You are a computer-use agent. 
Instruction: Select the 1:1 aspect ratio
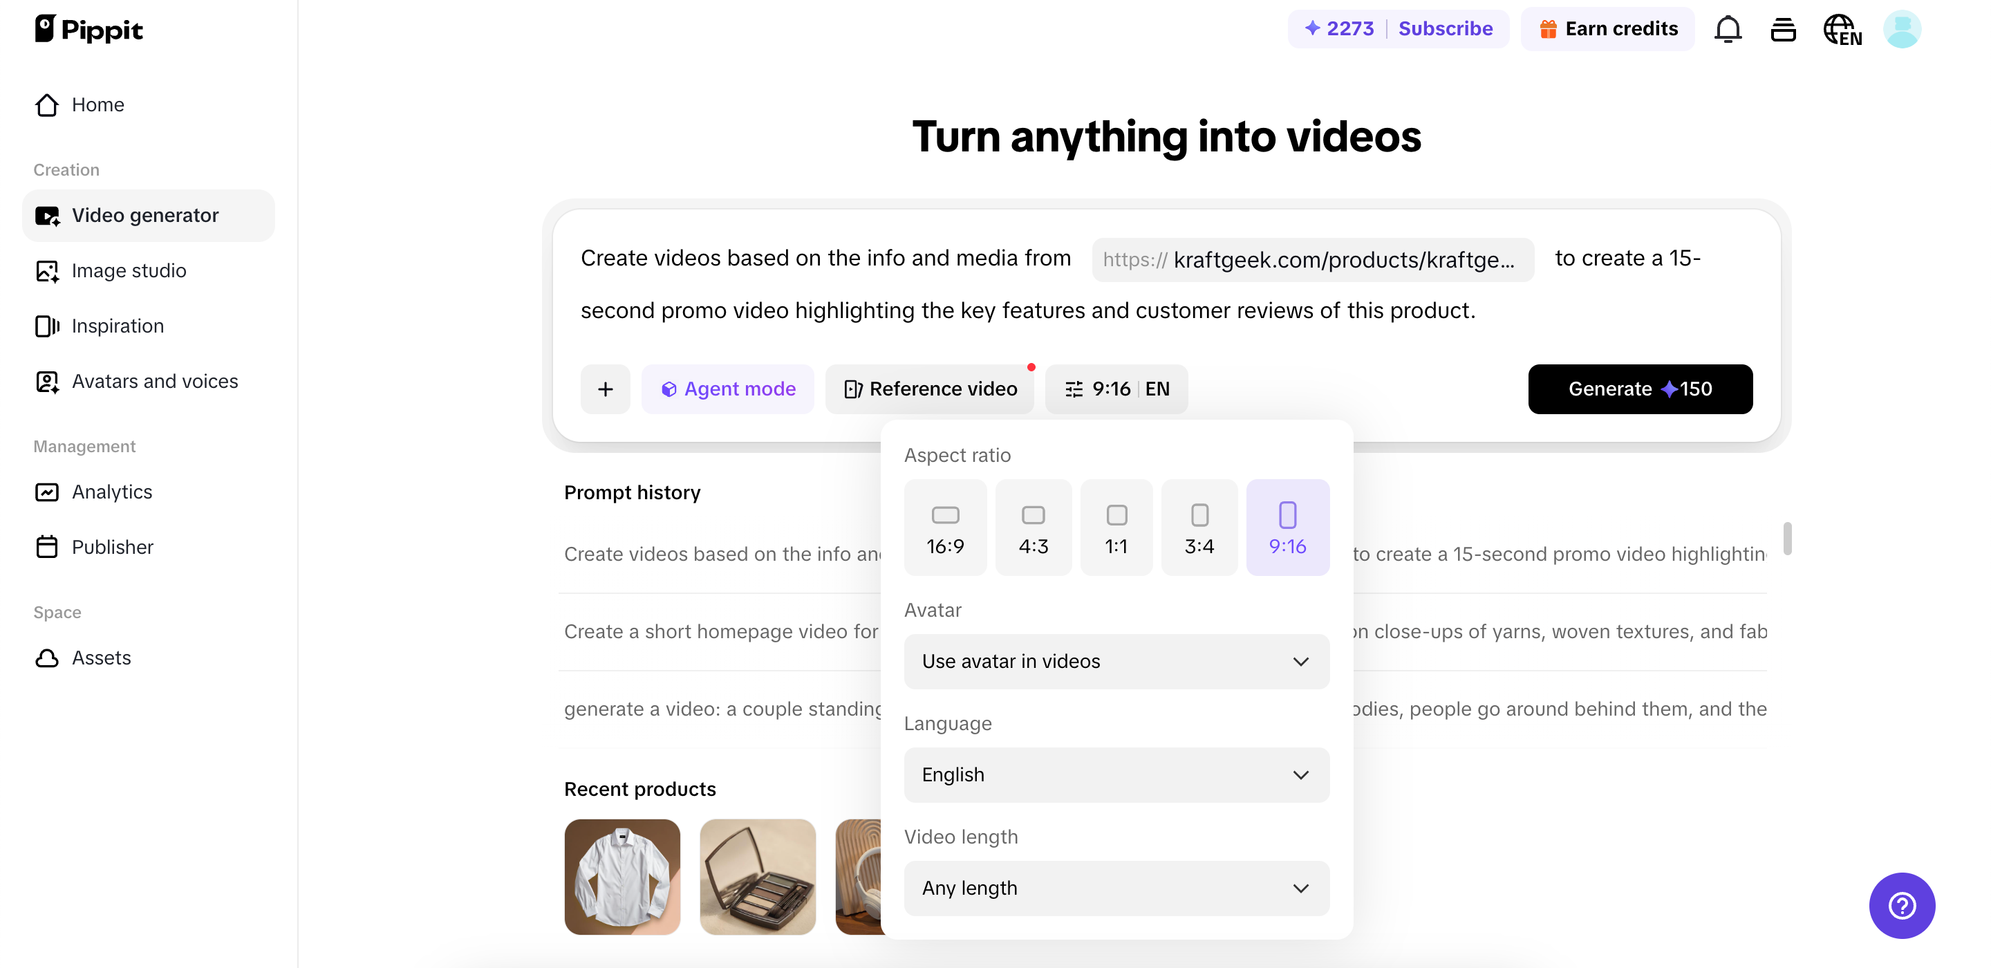click(x=1116, y=528)
